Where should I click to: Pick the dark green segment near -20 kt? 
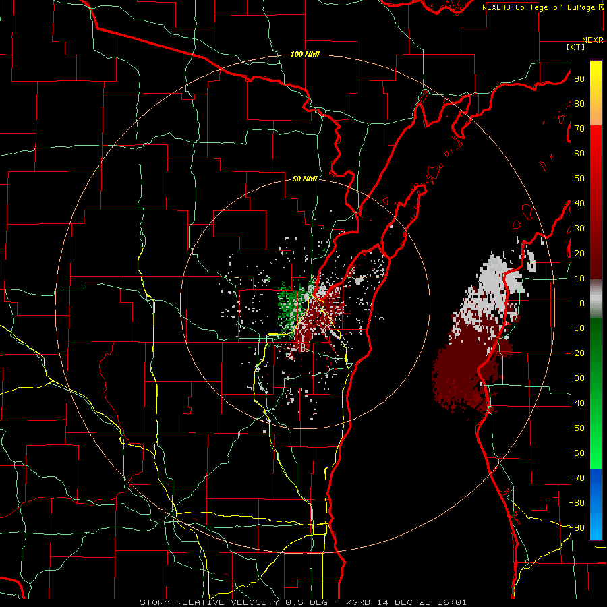tap(596, 350)
